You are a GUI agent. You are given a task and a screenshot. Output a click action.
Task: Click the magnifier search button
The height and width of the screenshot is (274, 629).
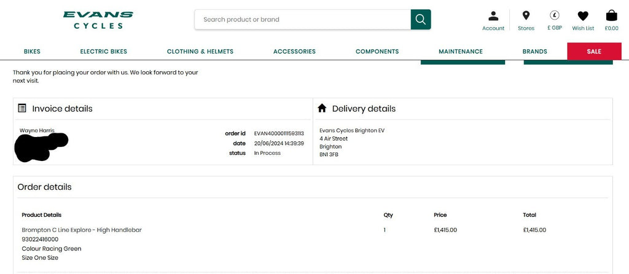pyautogui.click(x=420, y=19)
